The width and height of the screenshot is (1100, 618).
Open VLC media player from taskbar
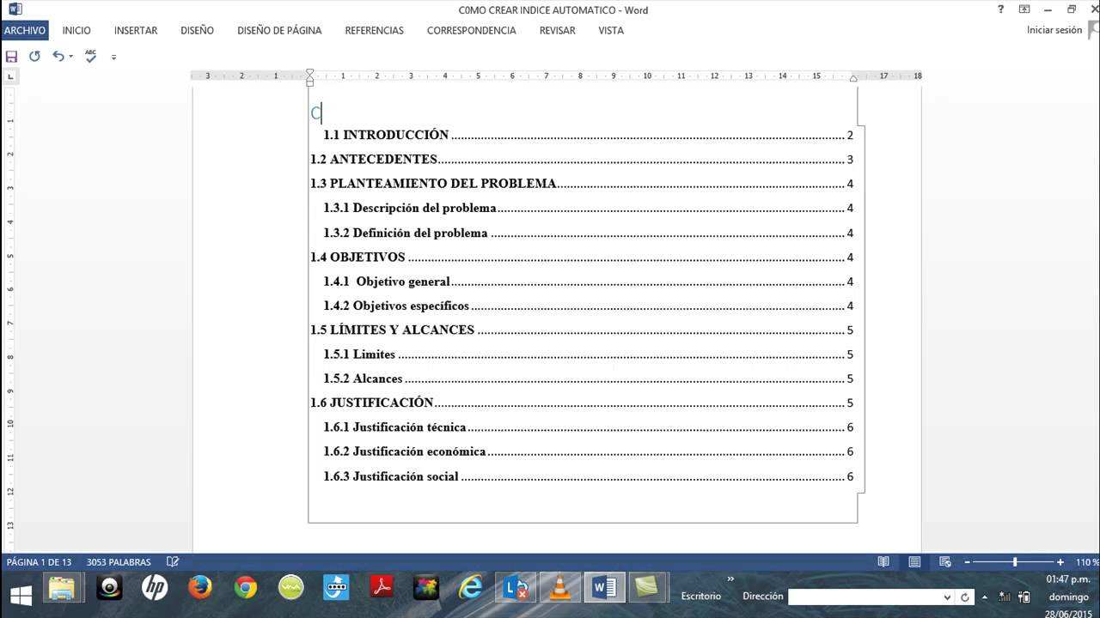click(x=561, y=588)
